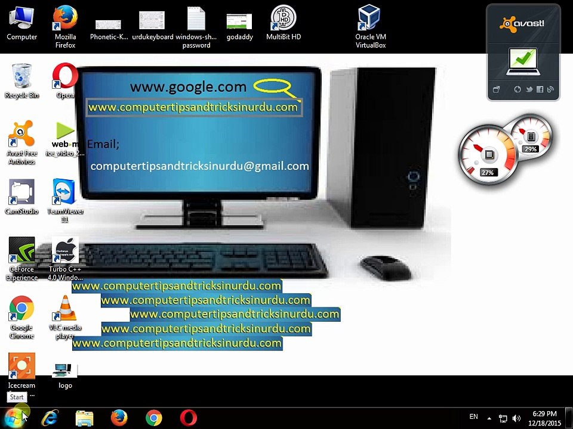This screenshot has height=429, width=573.
Task: Select the godaddy desktop file
Action: (x=239, y=26)
